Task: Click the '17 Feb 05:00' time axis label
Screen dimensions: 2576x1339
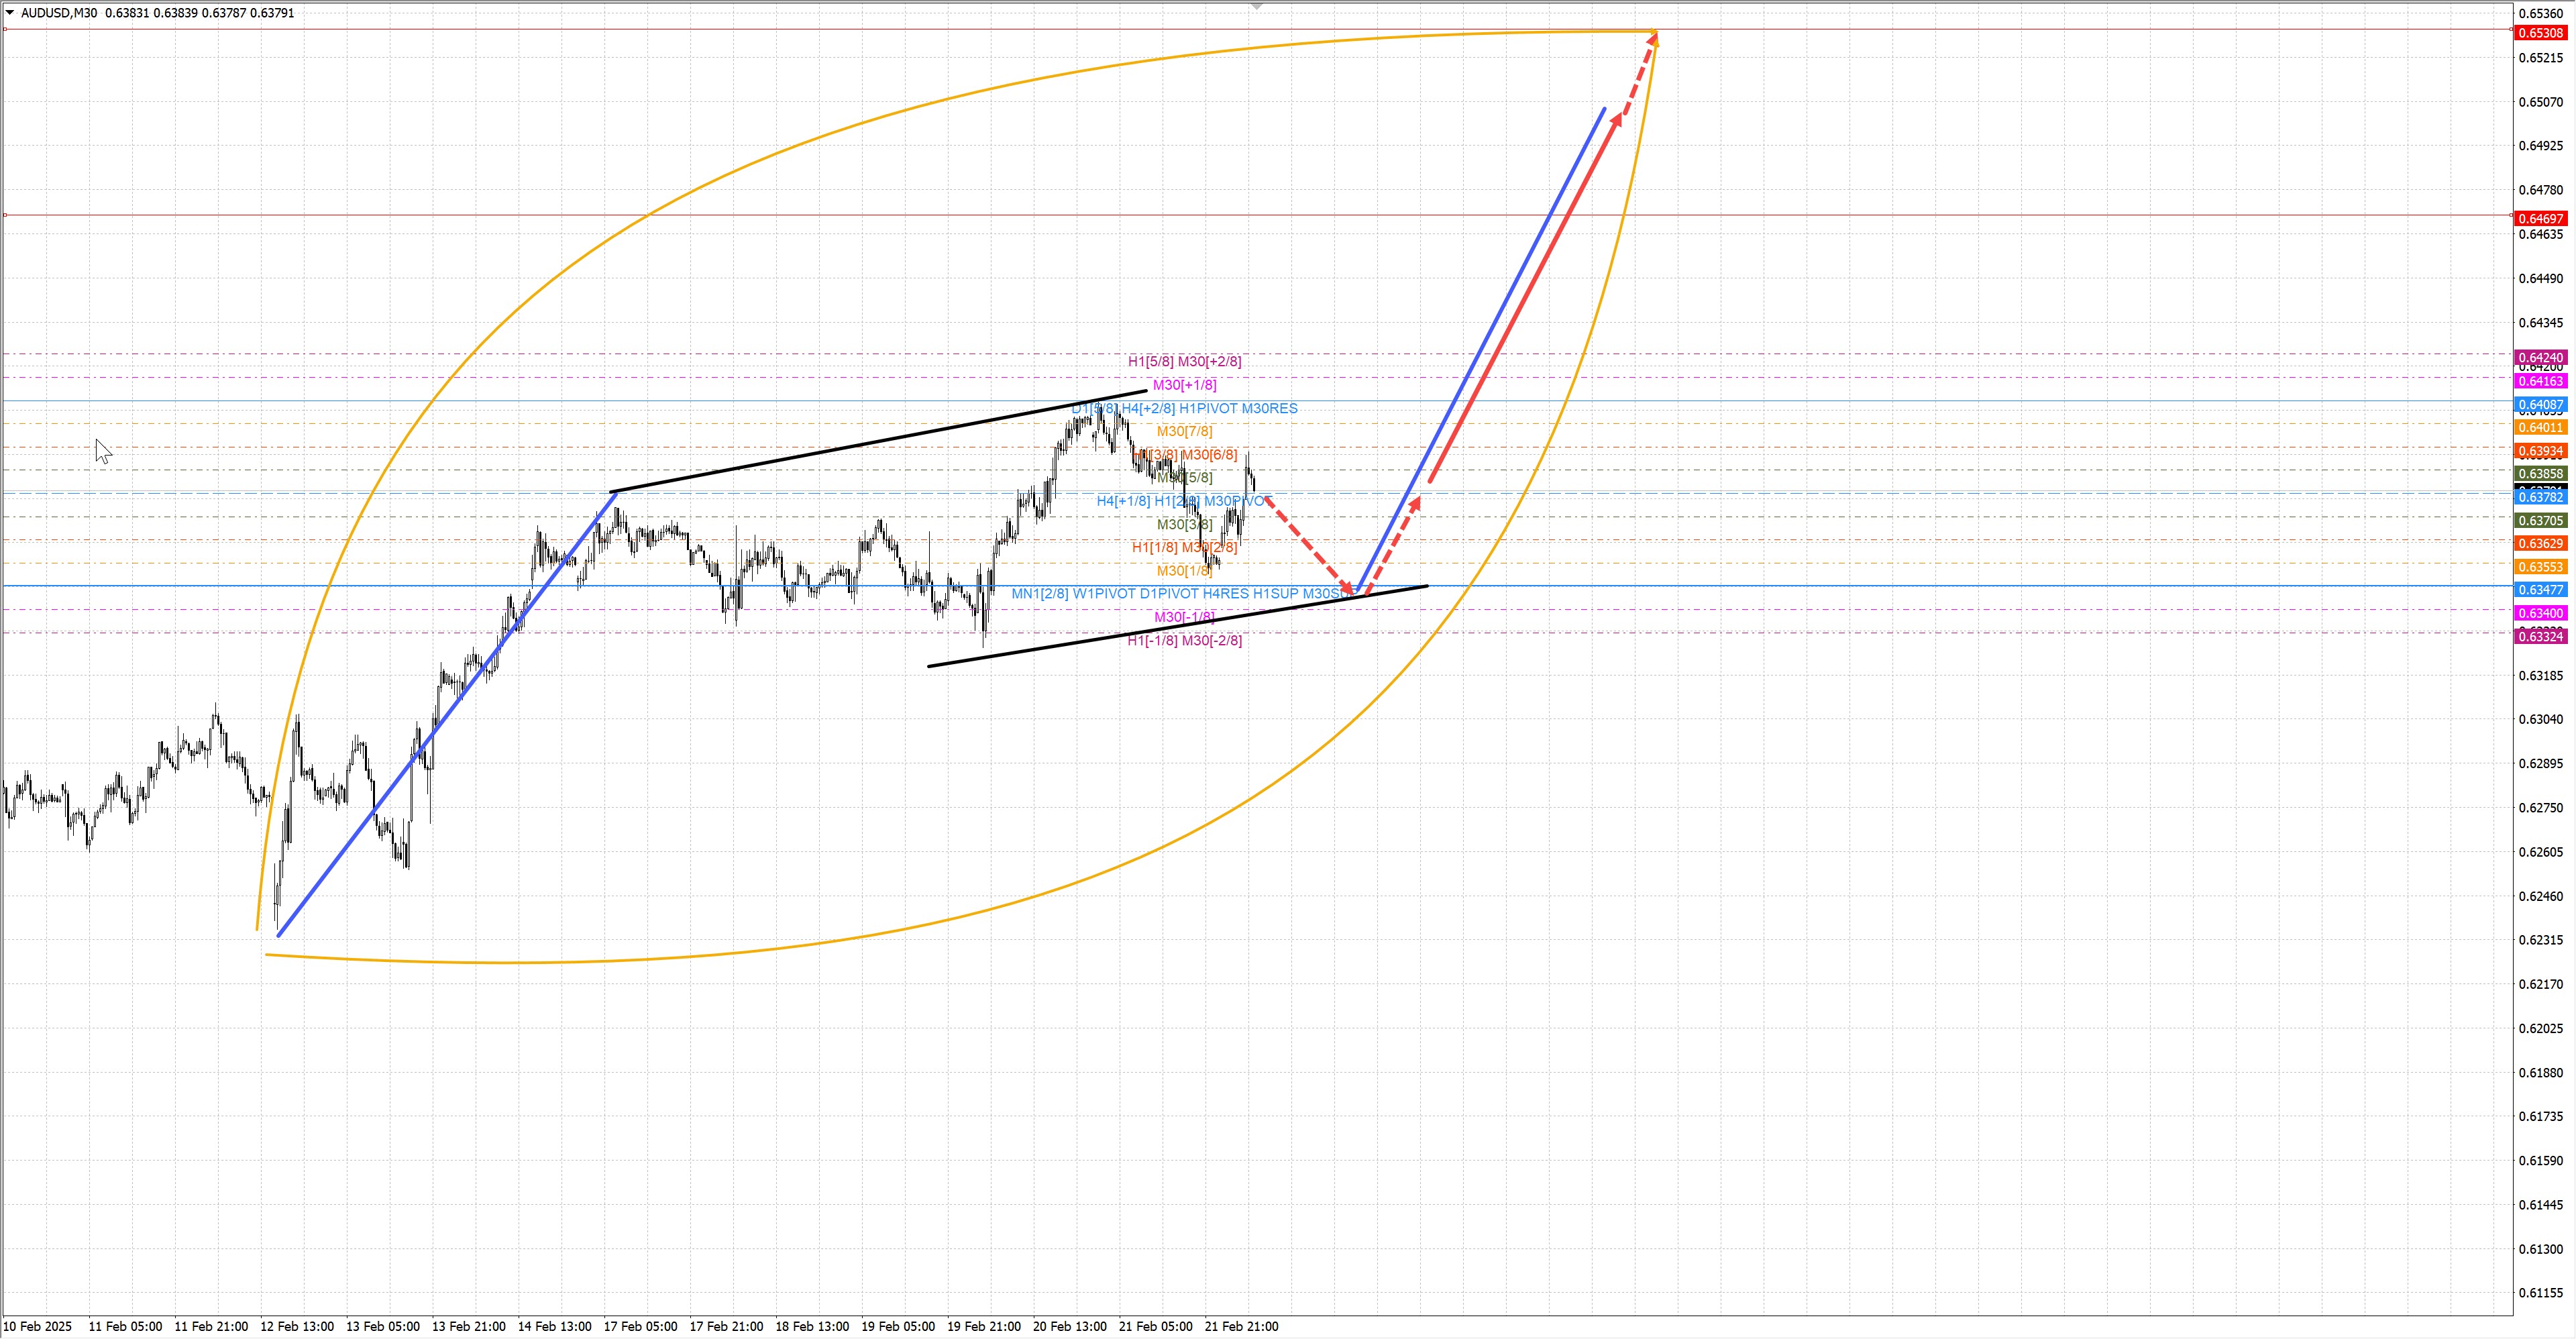Action: point(641,1326)
